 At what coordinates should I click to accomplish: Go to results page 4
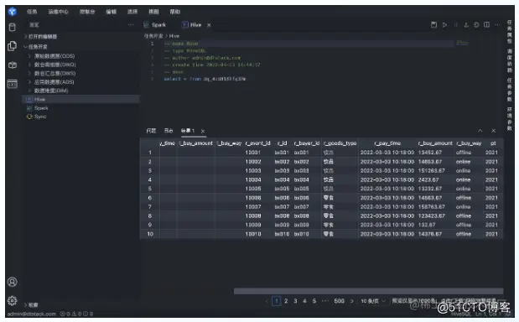pos(304,301)
